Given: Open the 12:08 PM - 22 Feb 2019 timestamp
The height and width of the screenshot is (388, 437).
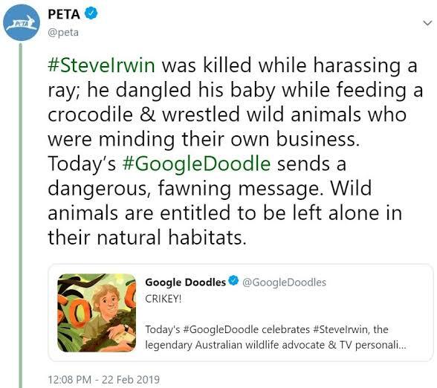Looking at the screenshot, I should [104, 379].
